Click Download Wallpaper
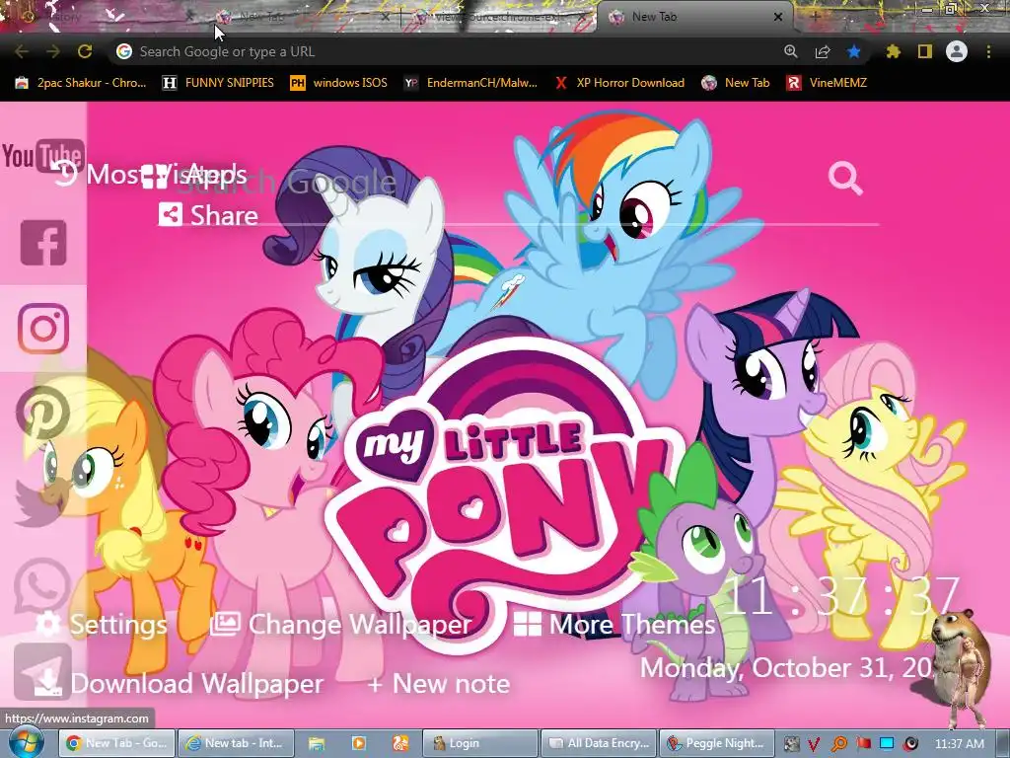Screen dimensions: 1010x758 (x=178, y=683)
